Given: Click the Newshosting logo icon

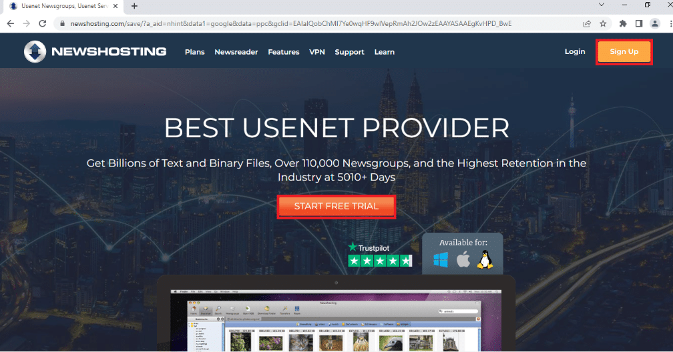Looking at the screenshot, I should point(35,52).
